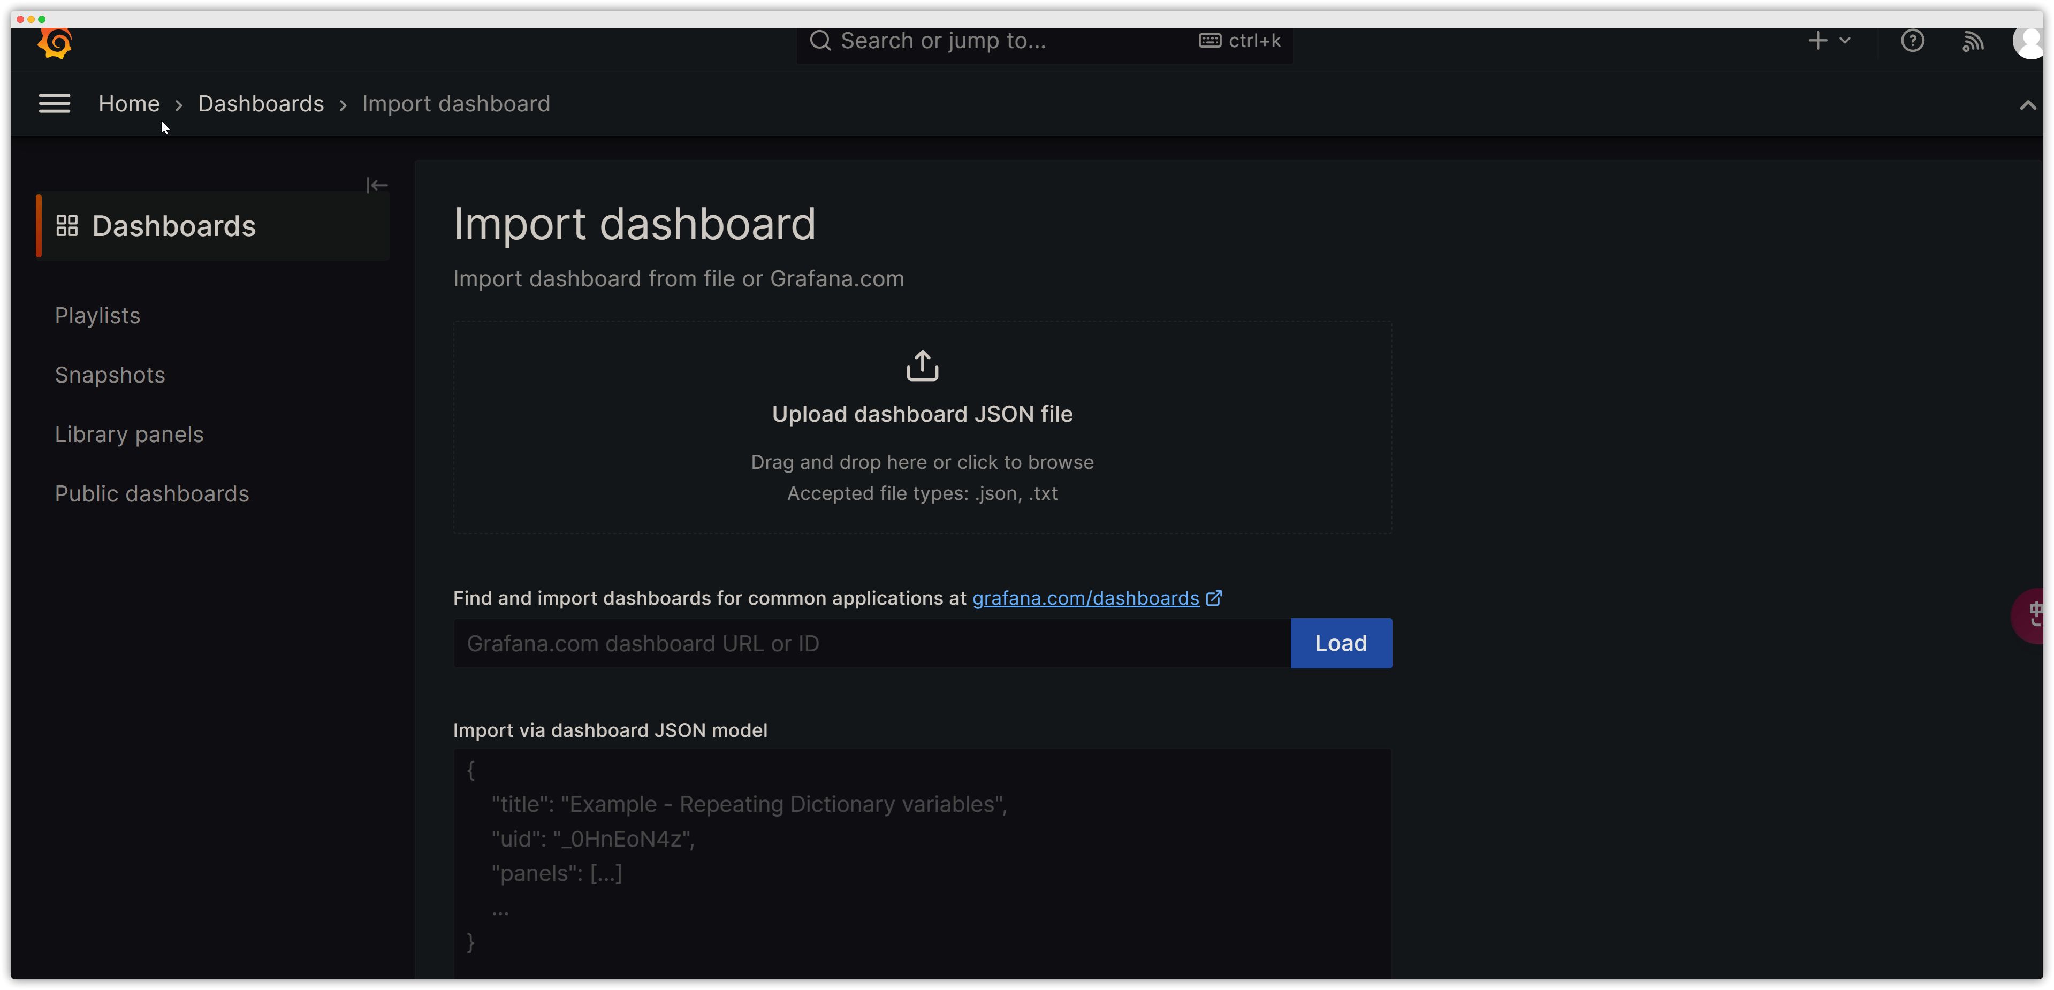This screenshot has height=990, width=2054.
Task: Open the Help question mark icon
Action: pos(1912,41)
